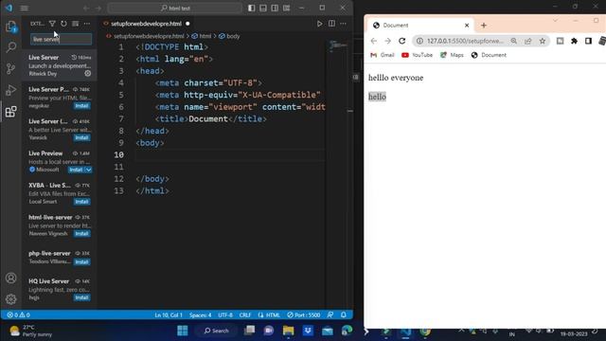The width and height of the screenshot is (606, 341).
Task: Refresh the extensions list
Action: [x=63, y=24]
